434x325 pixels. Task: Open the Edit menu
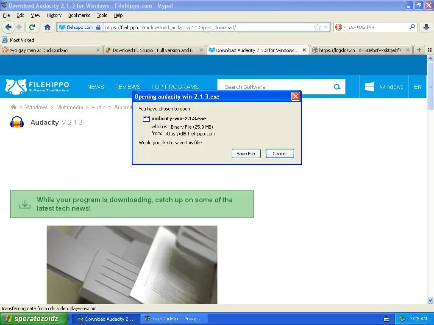click(20, 16)
